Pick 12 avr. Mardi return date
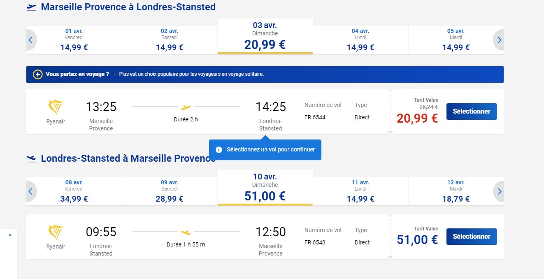 [456, 191]
